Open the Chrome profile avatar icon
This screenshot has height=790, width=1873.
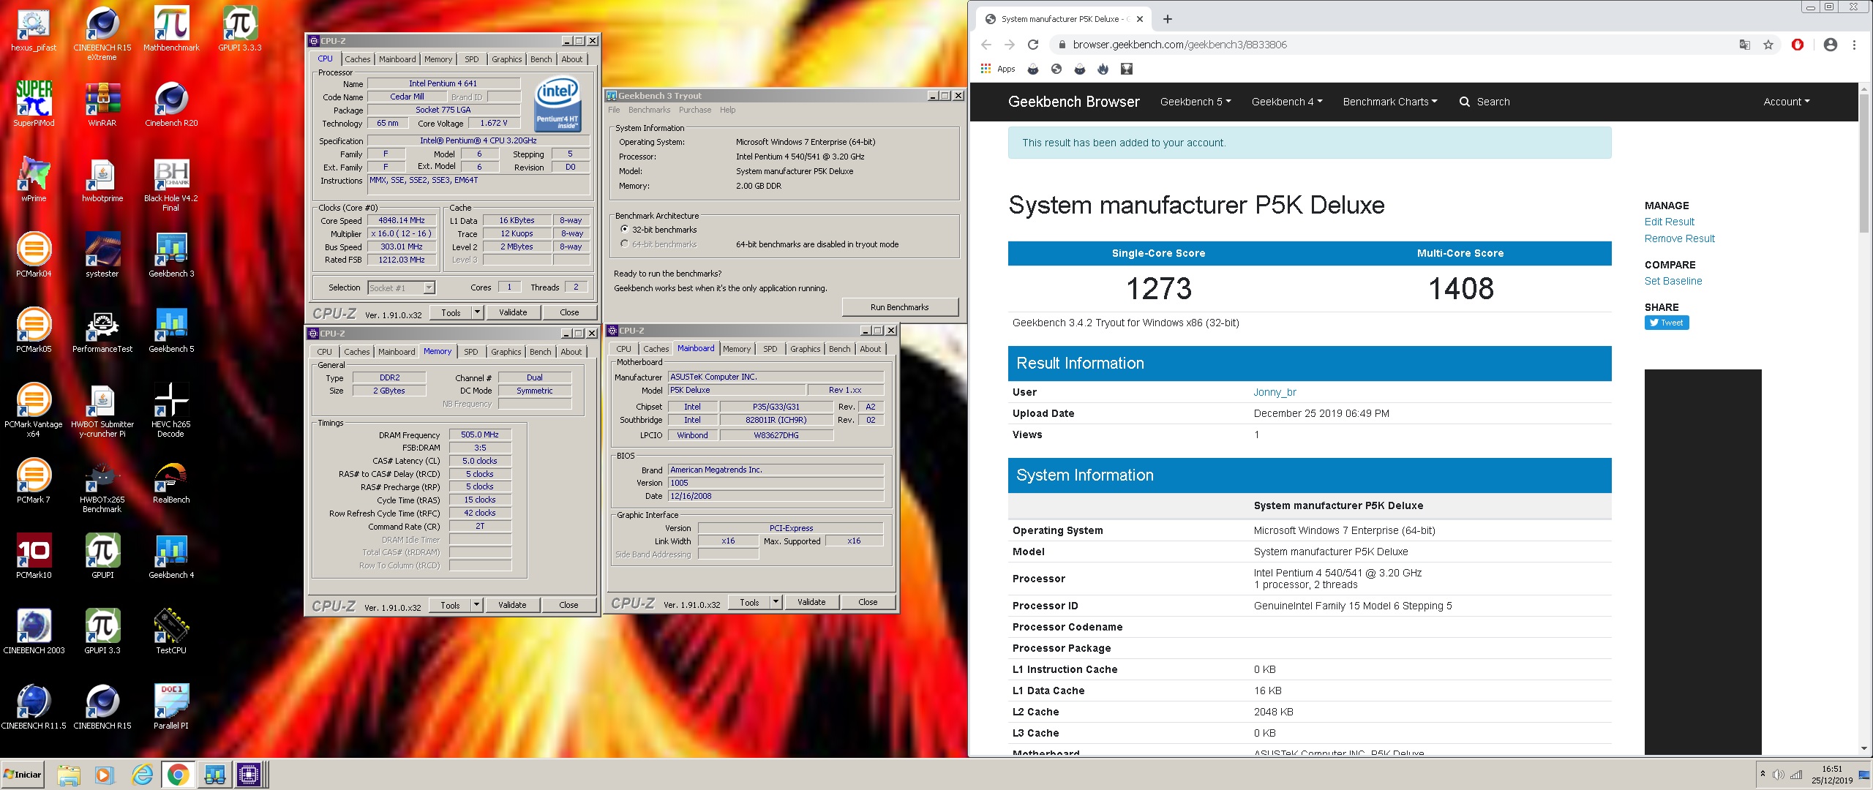pyautogui.click(x=1831, y=45)
